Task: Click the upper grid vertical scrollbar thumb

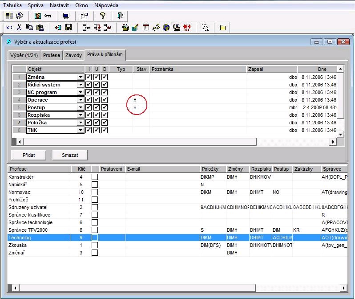Action: pos(340,95)
